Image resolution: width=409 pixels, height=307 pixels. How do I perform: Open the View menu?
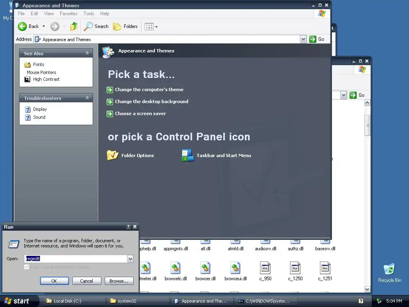tap(49, 14)
